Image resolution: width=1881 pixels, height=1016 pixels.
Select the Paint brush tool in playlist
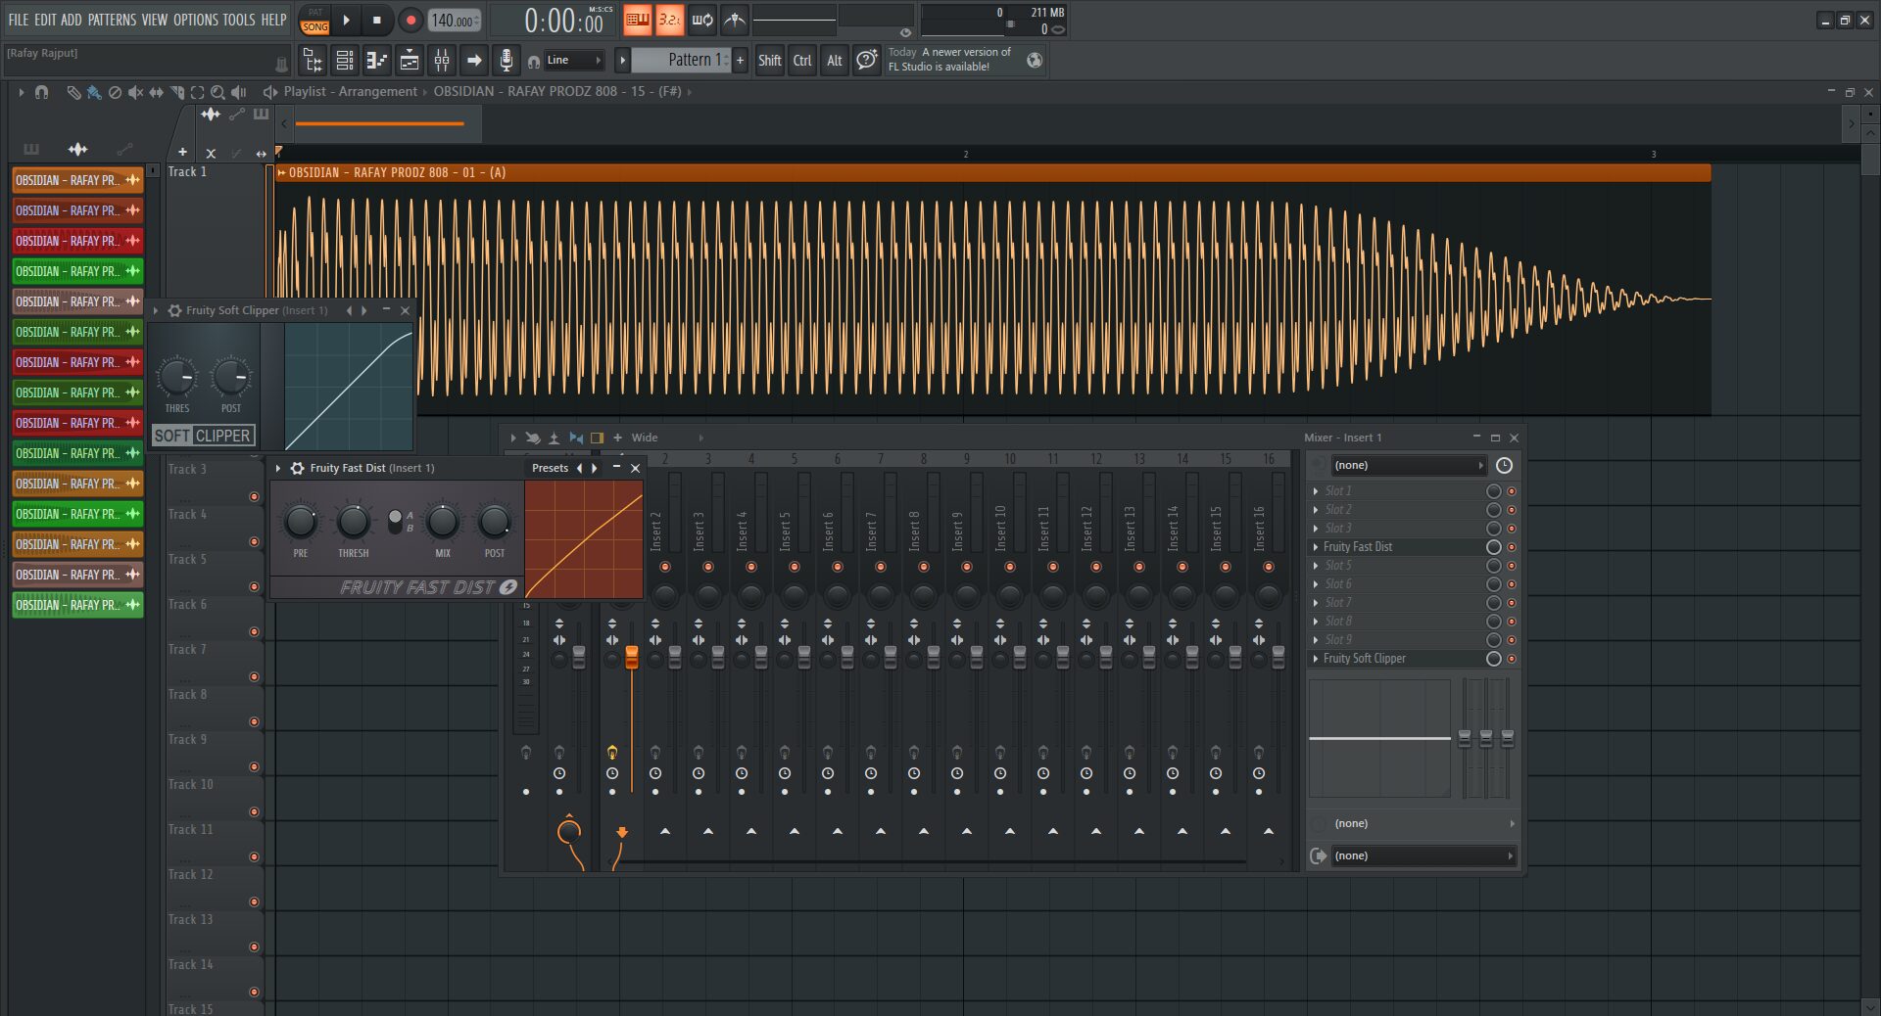tap(94, 92)
